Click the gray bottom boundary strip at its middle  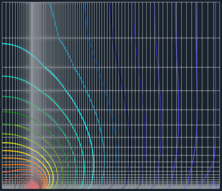[x=111, y=187]
